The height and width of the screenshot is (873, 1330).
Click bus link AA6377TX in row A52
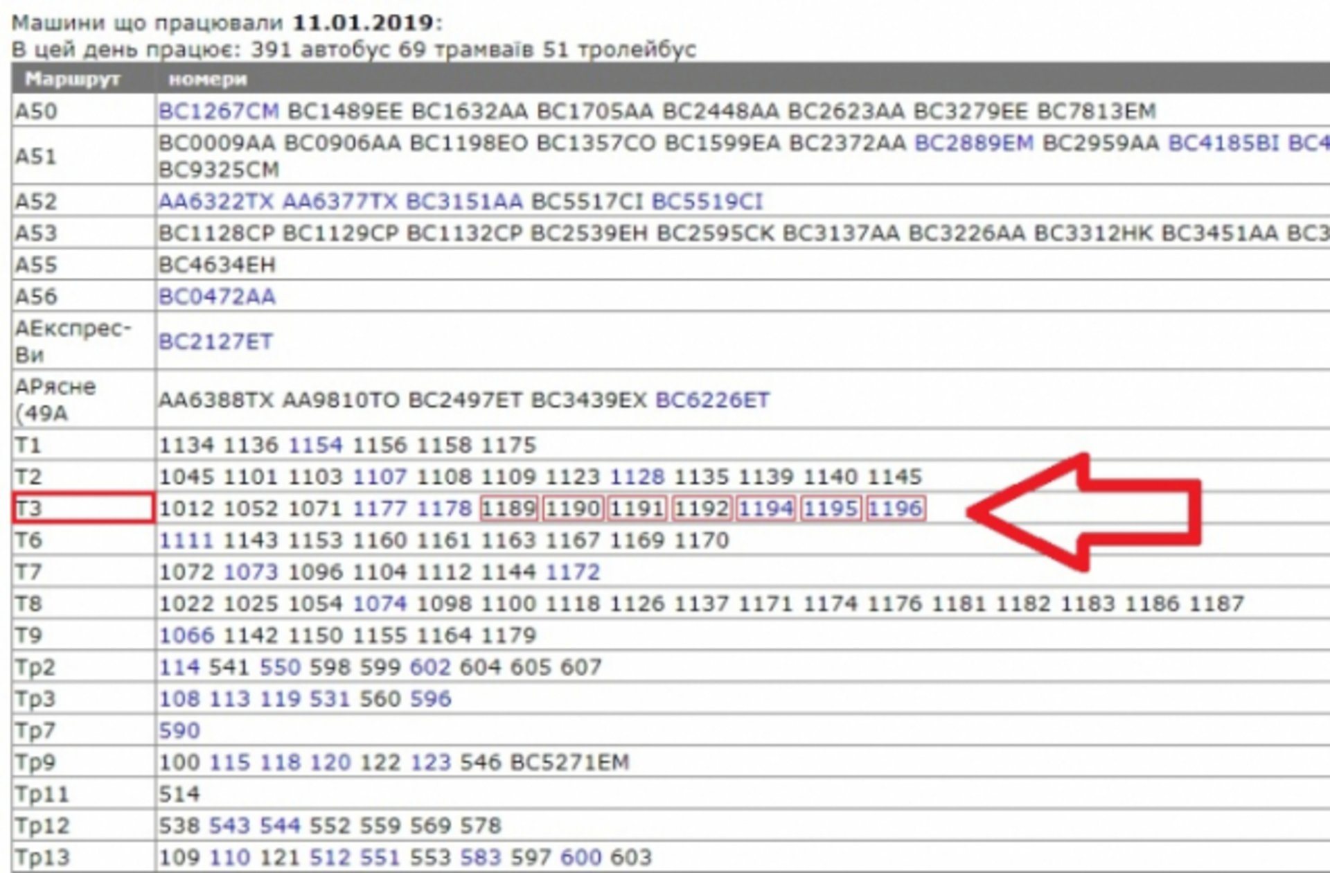point(340,202)
